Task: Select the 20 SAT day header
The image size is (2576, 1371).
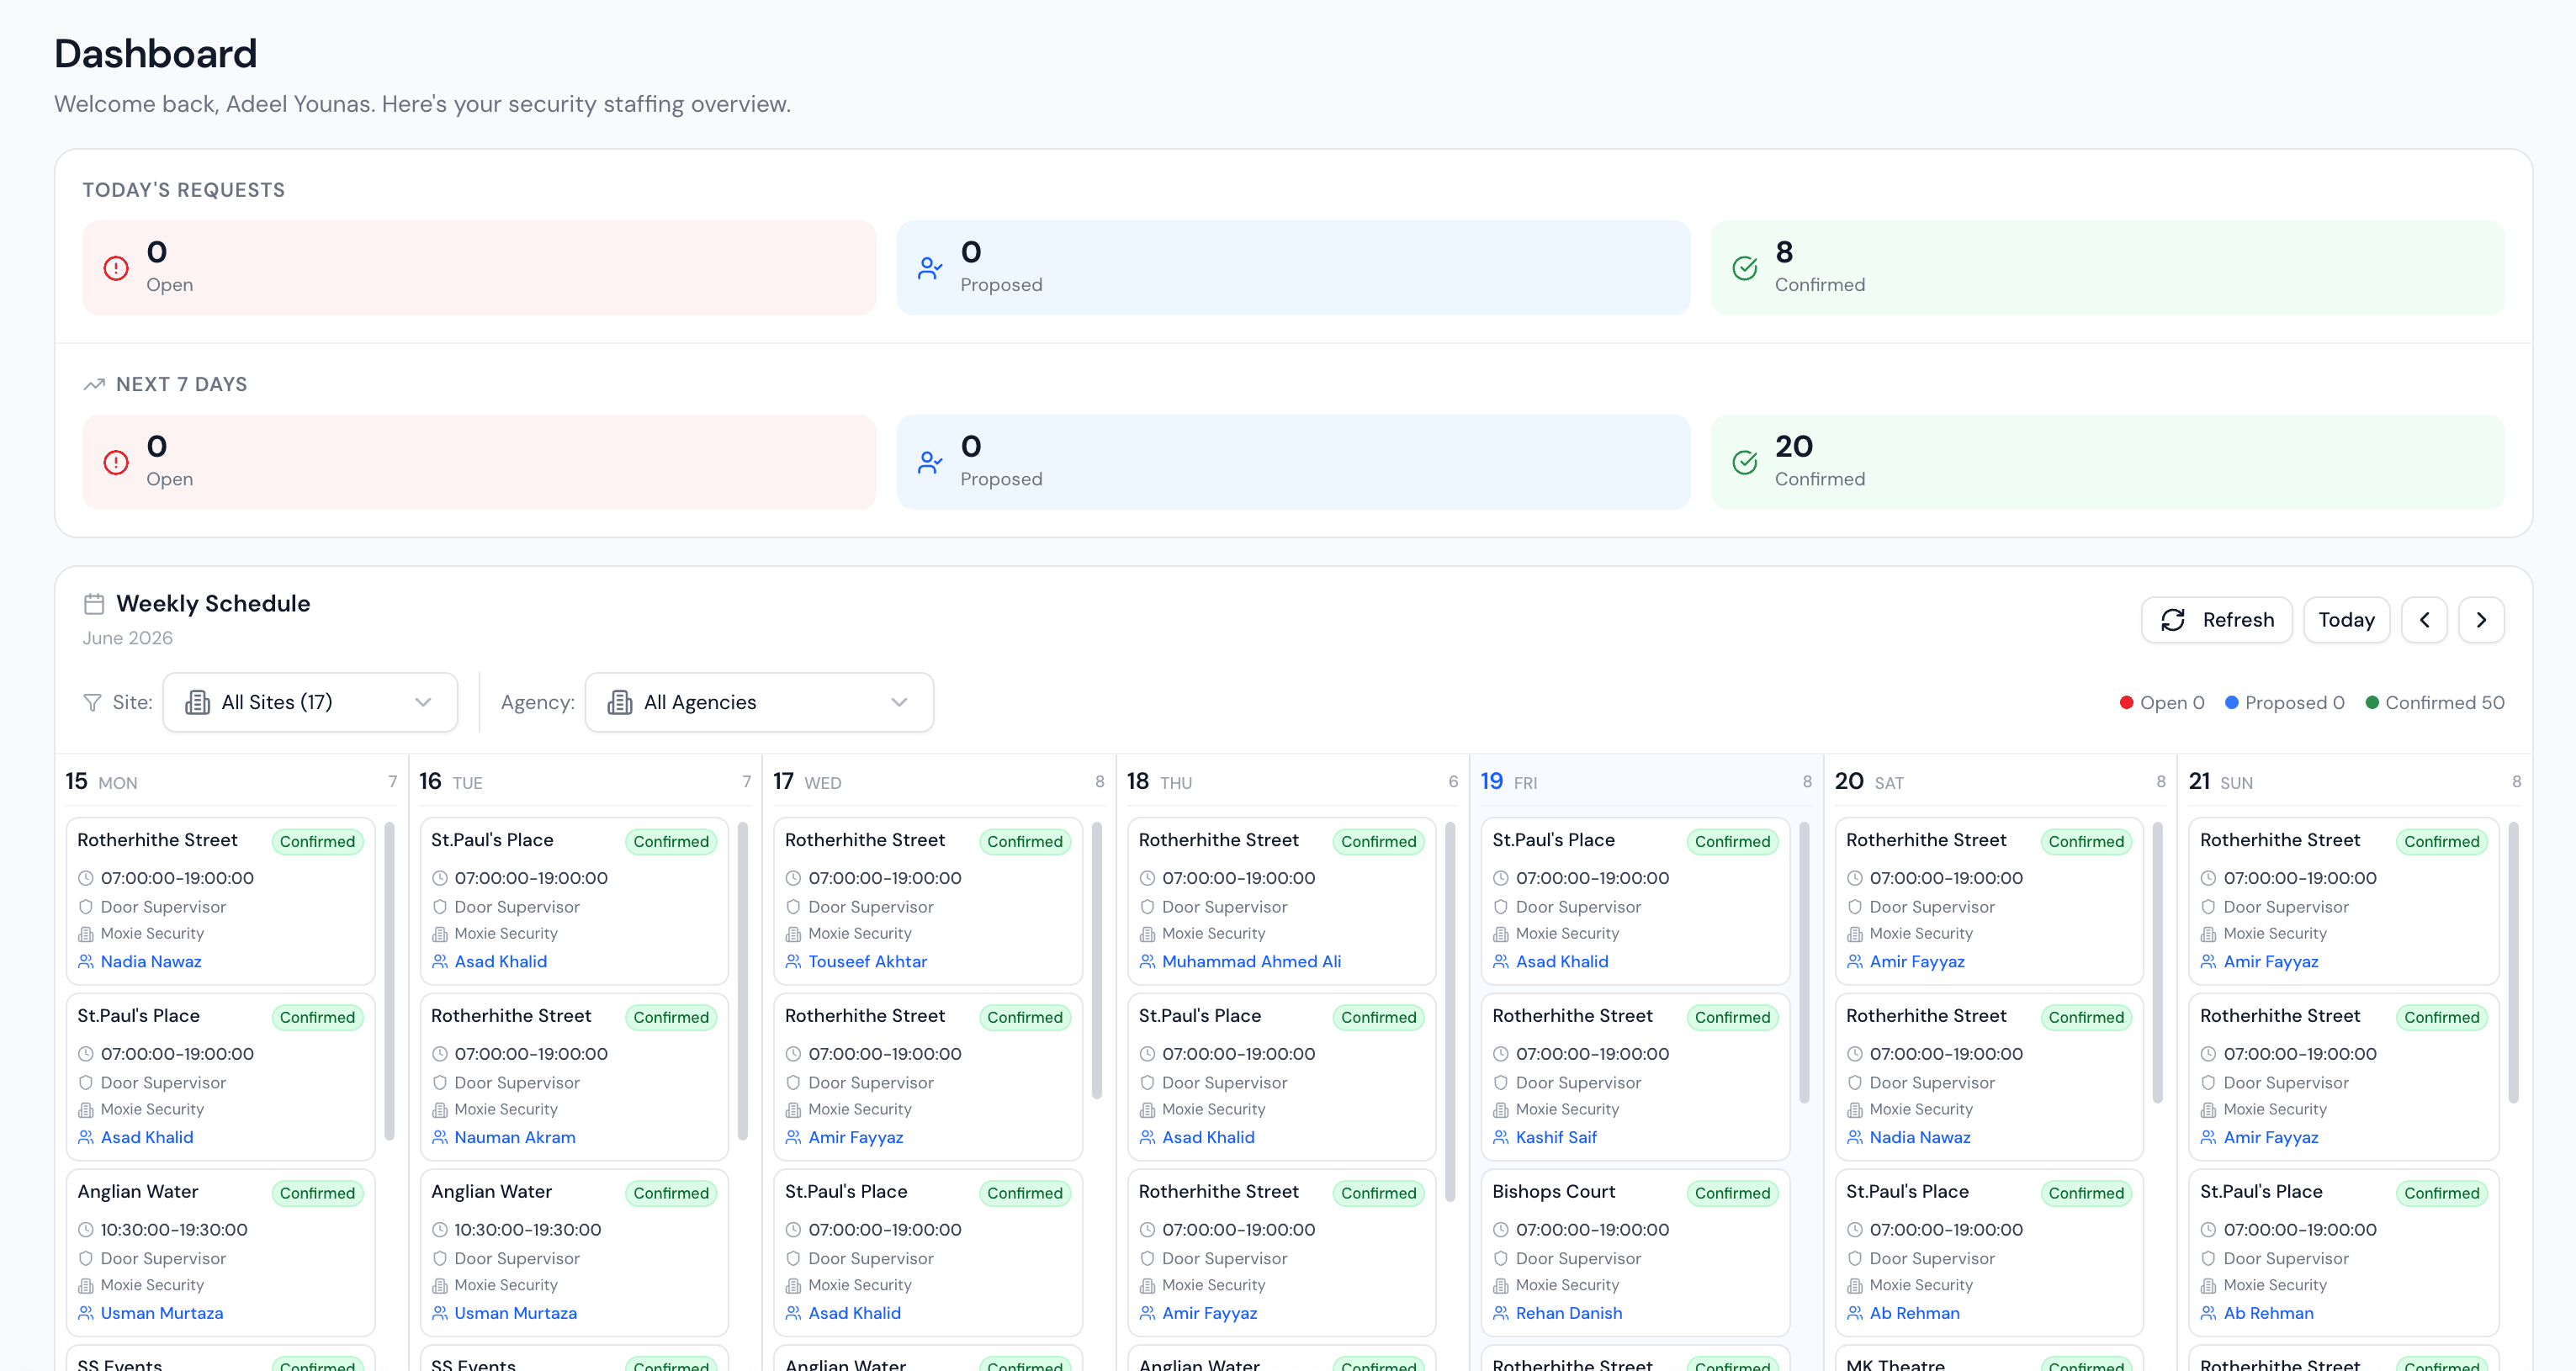Action: (x=2001, y=781)
